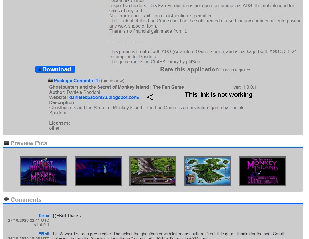Open the FBnil user profile link
Screen dimensions: 309x239
[x=44, y=234]
